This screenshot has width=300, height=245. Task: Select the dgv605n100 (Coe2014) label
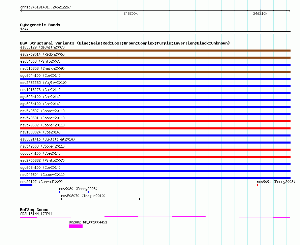click(40, 97)
